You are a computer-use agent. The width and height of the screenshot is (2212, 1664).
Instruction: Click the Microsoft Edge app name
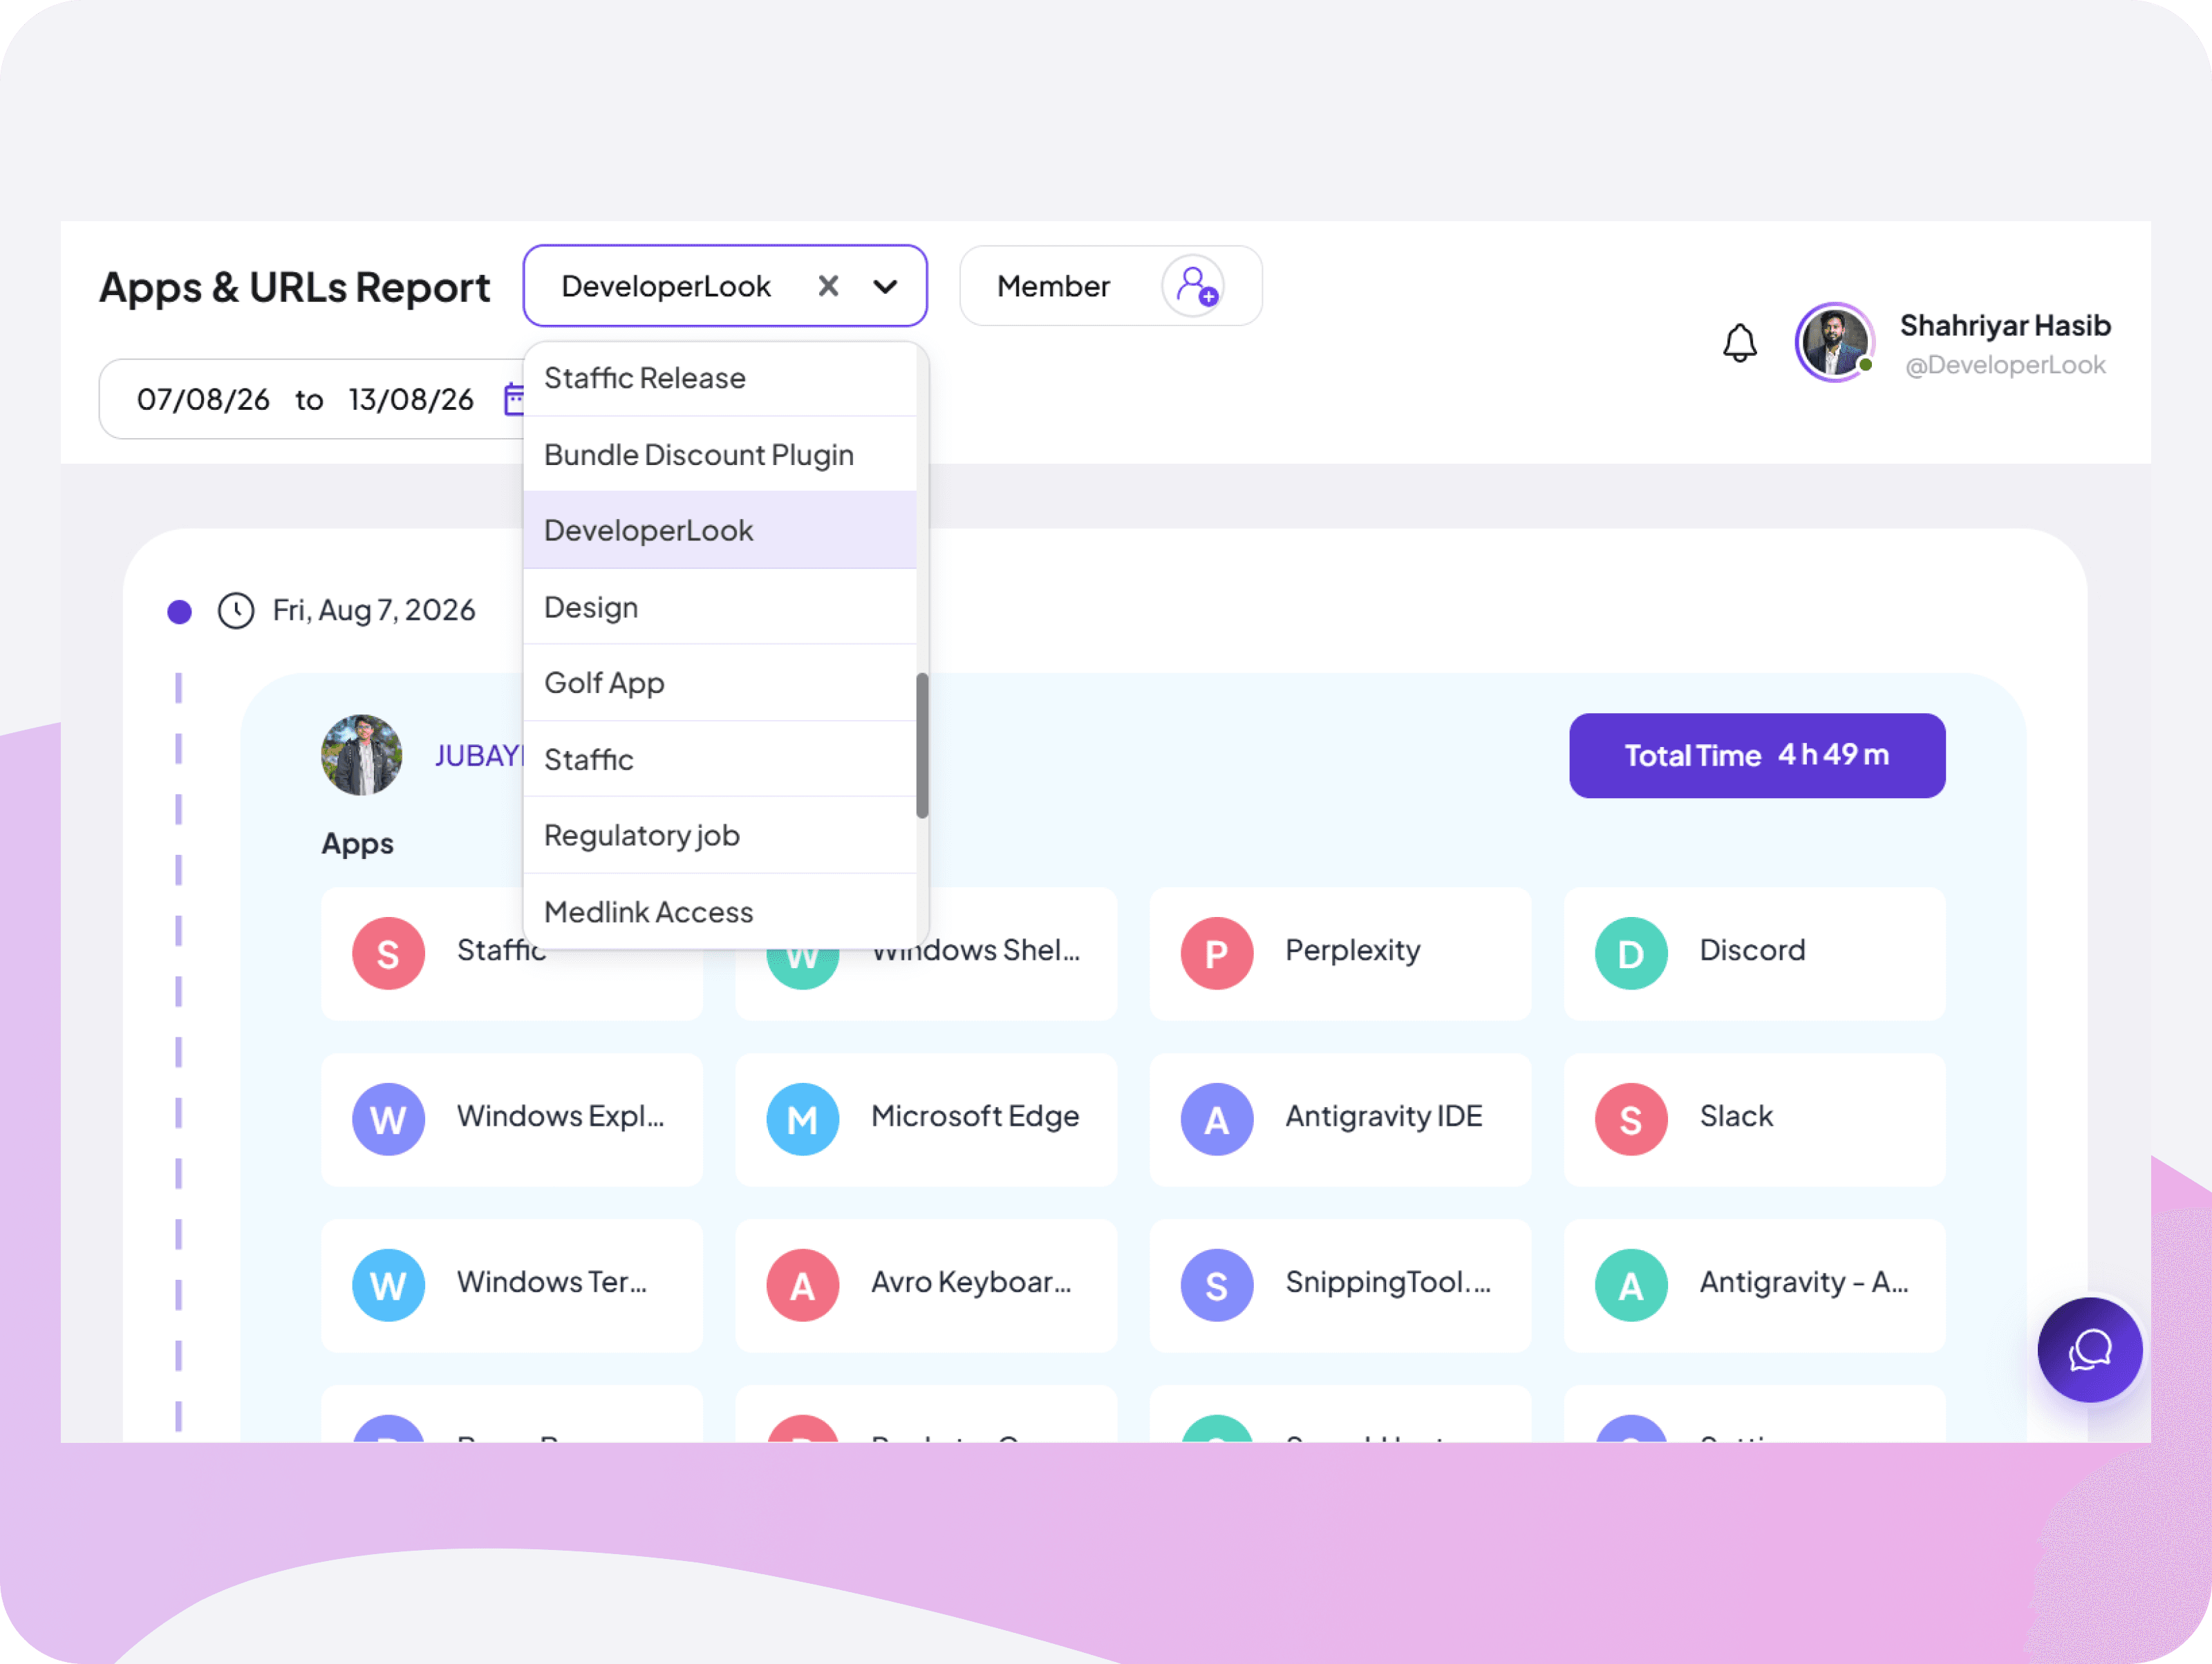click(x=975, y=1115)
